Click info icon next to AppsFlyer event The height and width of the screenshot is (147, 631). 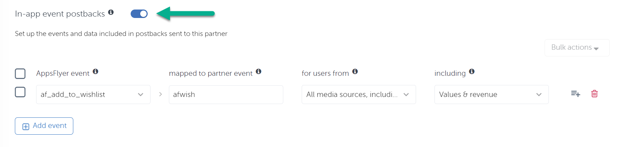tap(96, 71)
